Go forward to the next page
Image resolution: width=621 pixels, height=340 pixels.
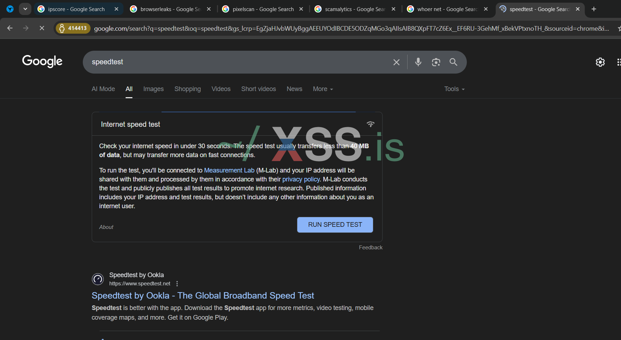(26, 28)
